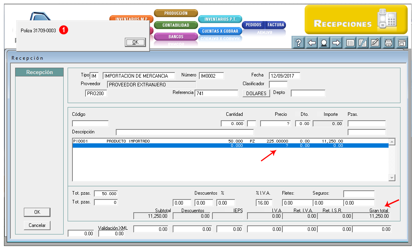Select the PI0001 Producto Importado row

click(x=230, y=141)
